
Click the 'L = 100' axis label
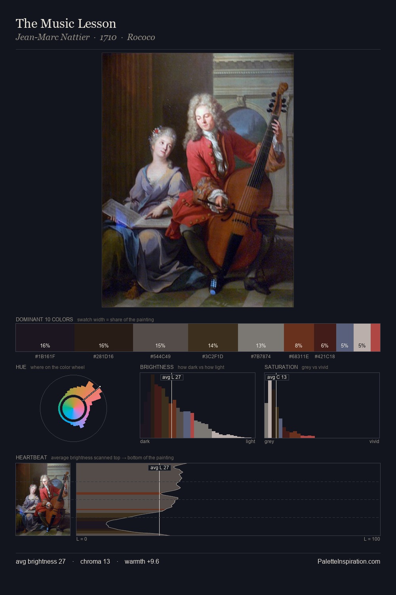pos(372,539)
